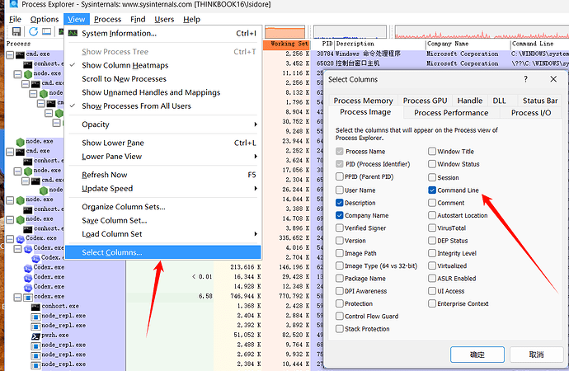Enable the VirusTotal column checkbox

pyautogui.click(x=432, y=228)
